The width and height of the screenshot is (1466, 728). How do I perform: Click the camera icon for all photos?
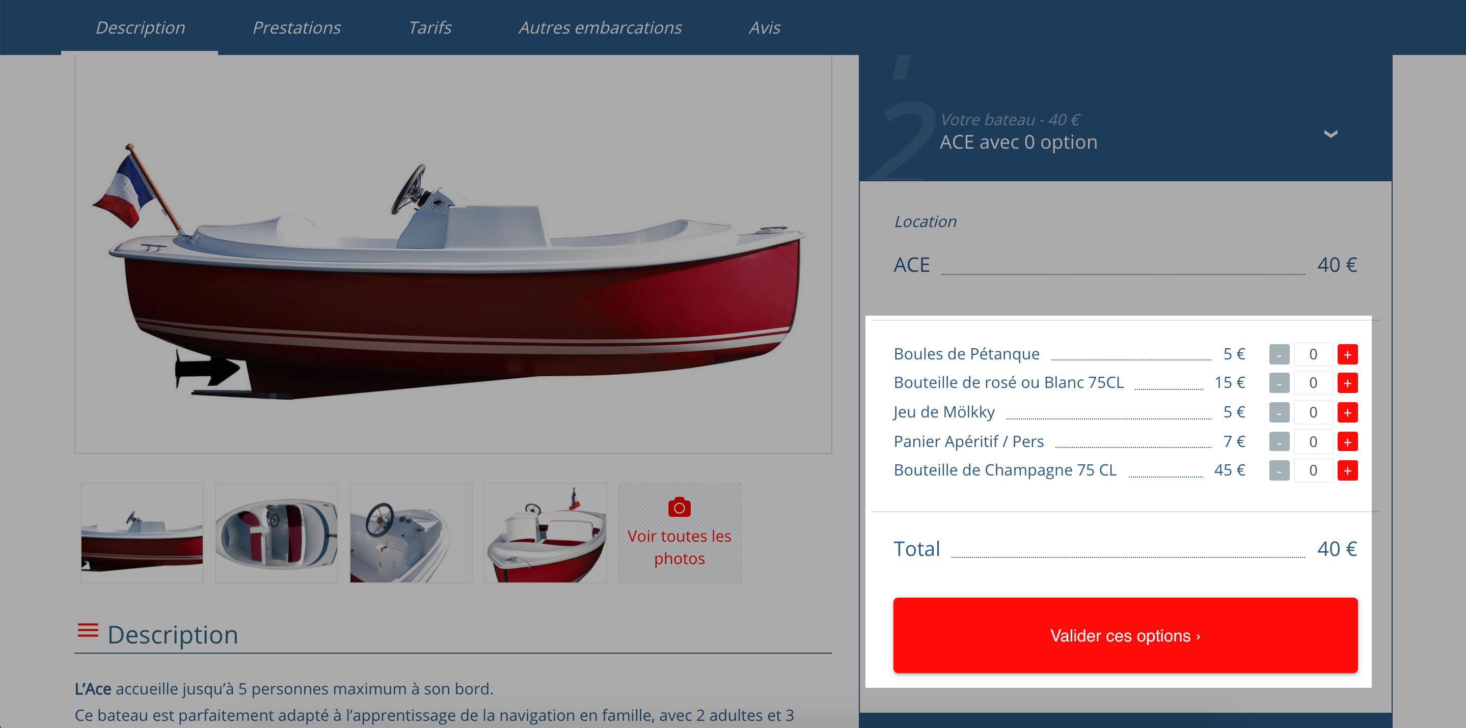coord(679,507)
